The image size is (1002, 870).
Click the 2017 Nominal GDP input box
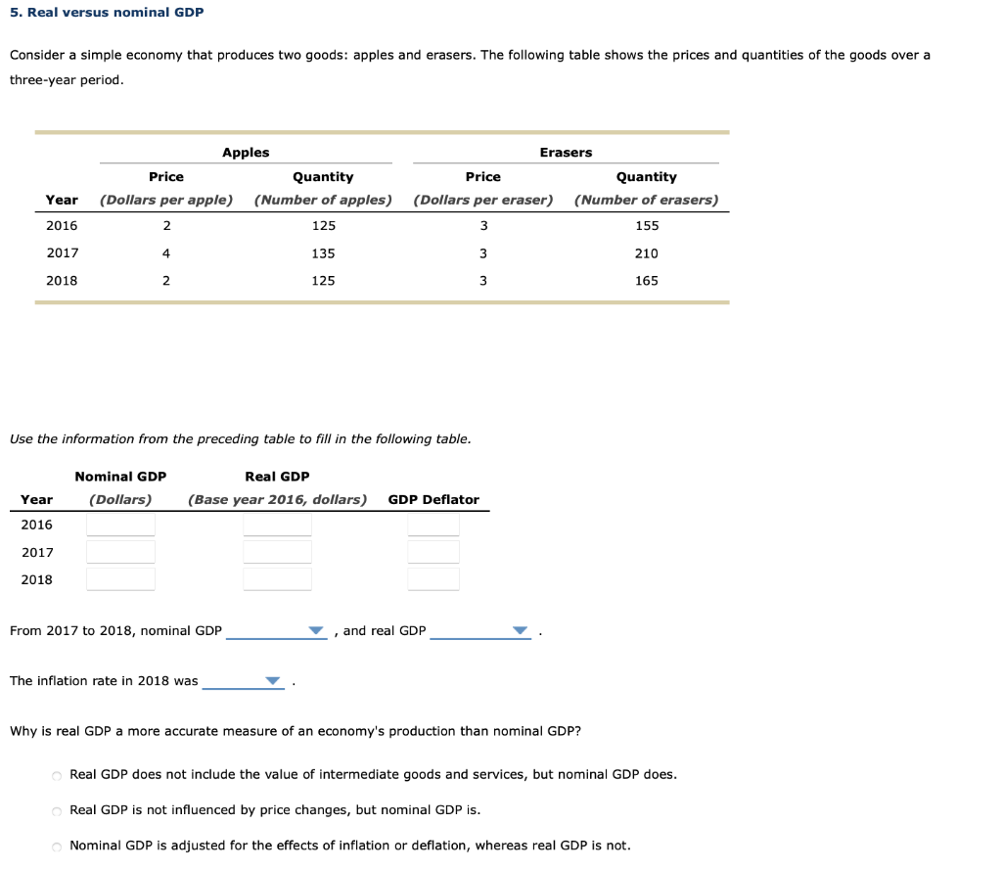pyautogui.click(x=120, y=551)
